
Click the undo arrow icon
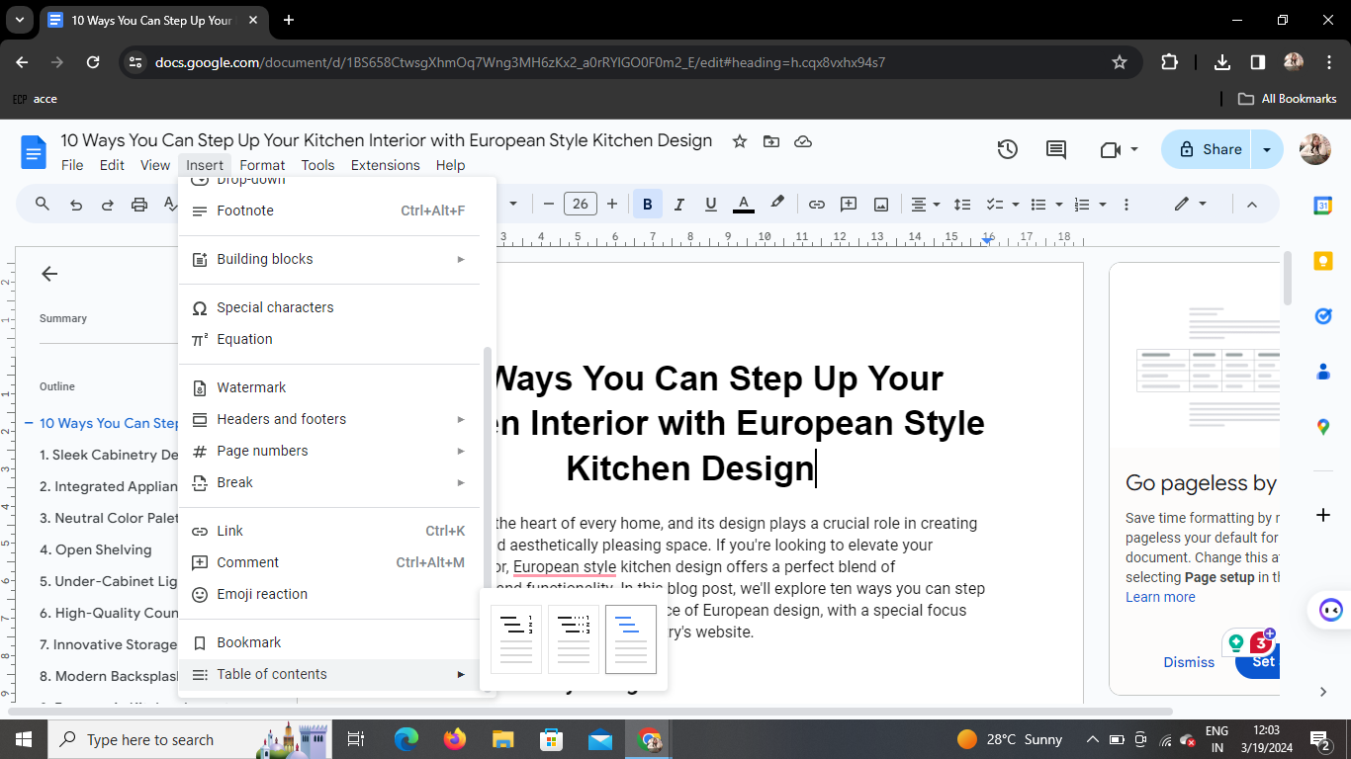[76, 205]
